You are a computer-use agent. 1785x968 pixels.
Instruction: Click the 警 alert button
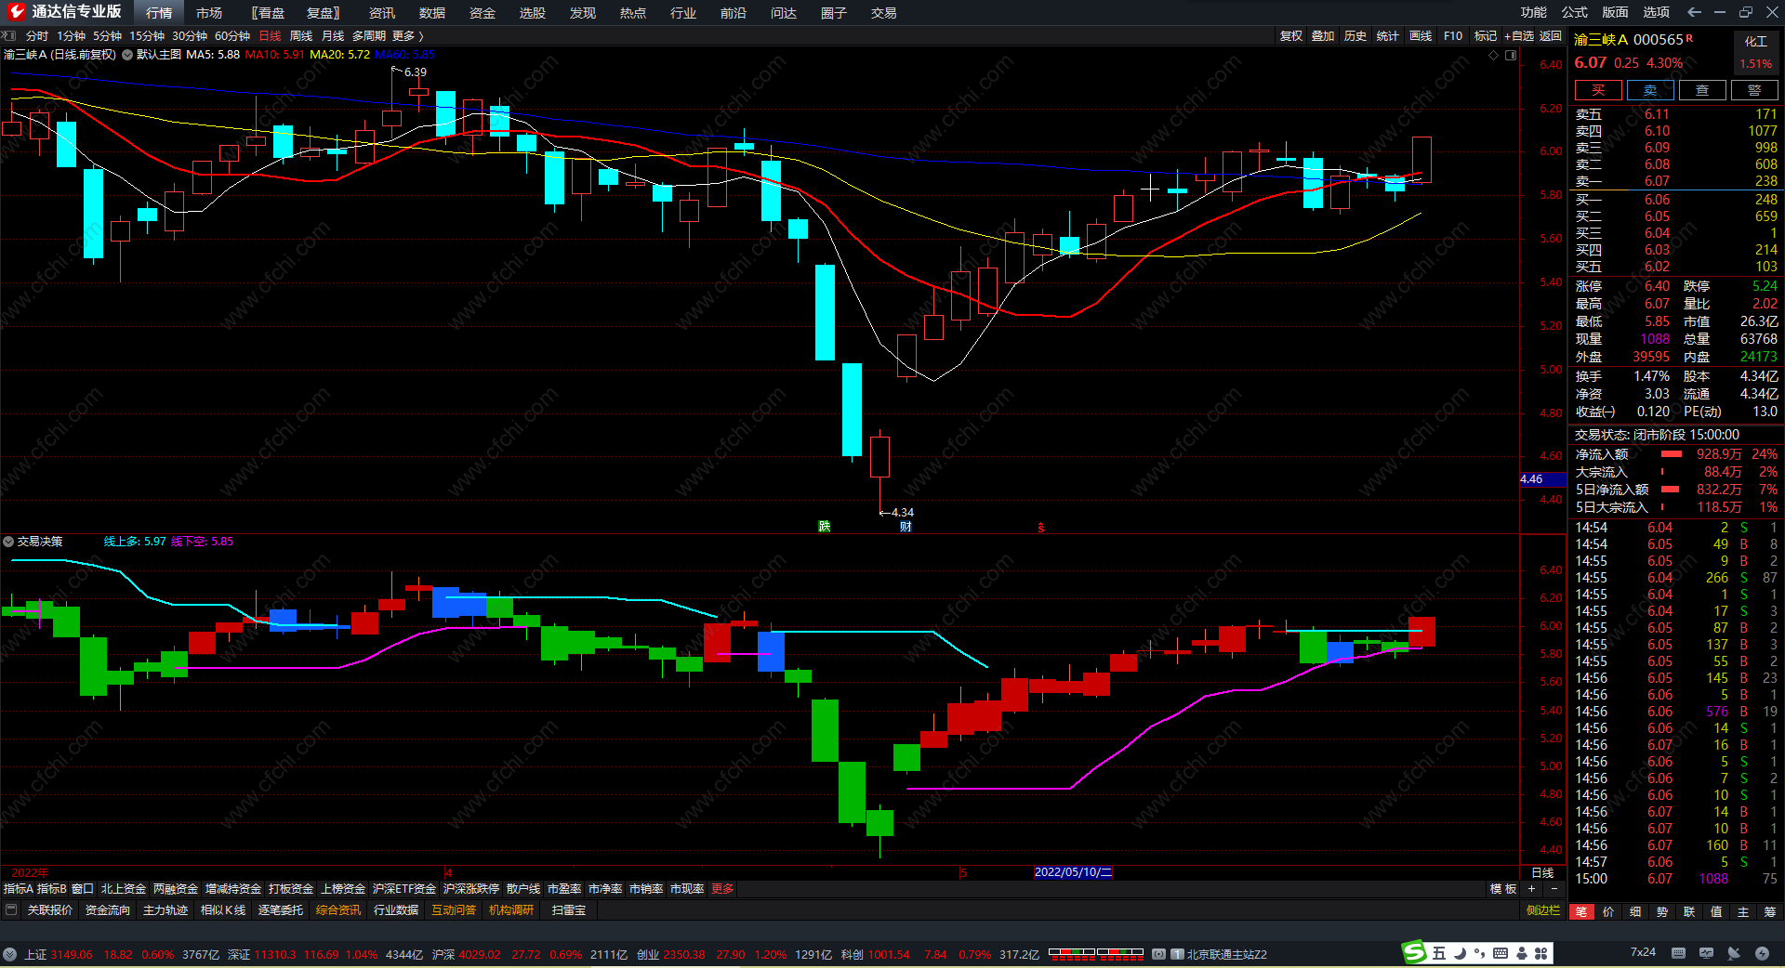(x=1754, y=90)
